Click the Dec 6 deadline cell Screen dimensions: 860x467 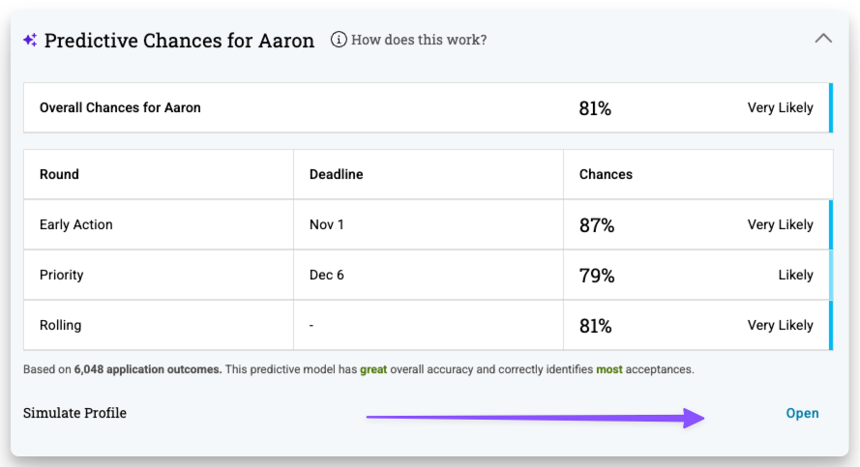tap(326, 276)
